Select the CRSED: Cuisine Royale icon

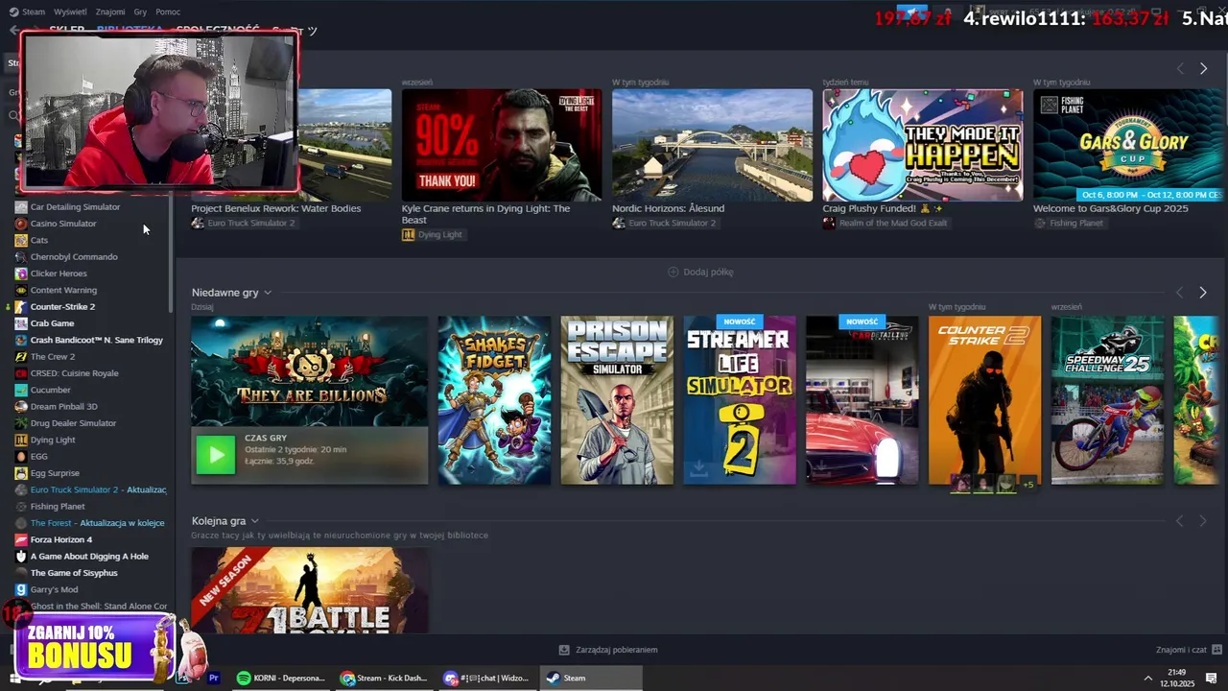pyautogui.click(x=20, y=373)
